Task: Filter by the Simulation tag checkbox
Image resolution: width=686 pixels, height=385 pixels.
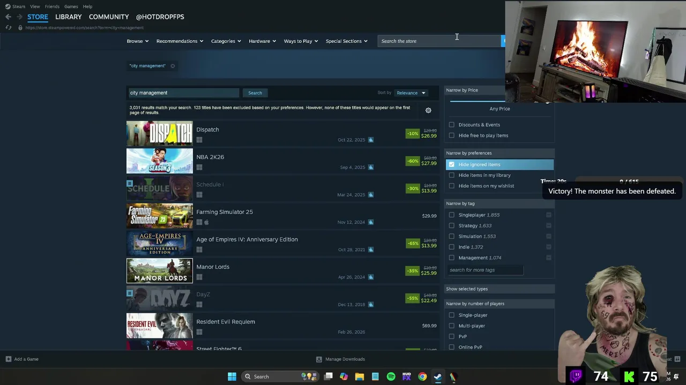Action: click(x=451, y=236)
